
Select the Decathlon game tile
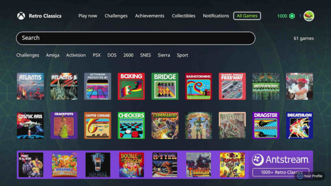click(x=300, y=126)
